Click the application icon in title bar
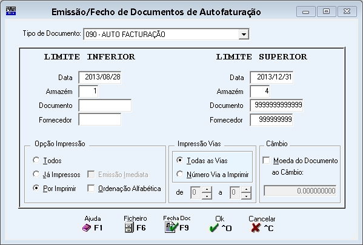 tap(11, 11)
